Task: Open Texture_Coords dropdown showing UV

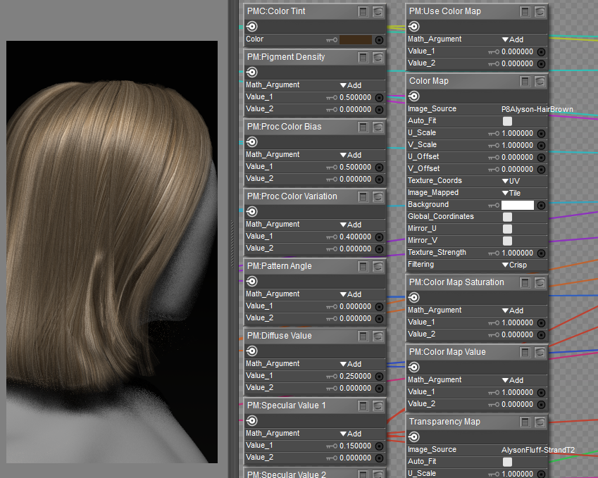Action: tap(510, 181)
